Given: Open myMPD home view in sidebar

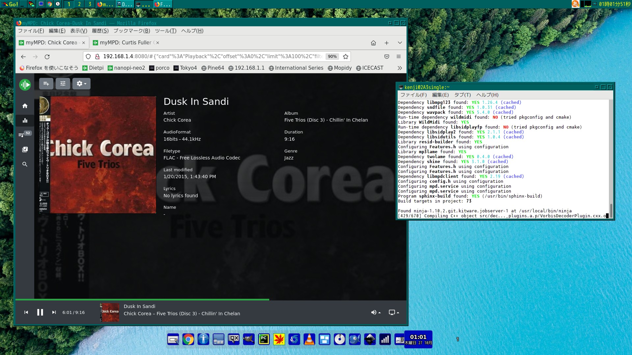Looking at the screenshot, I should [x=25, y=106].
